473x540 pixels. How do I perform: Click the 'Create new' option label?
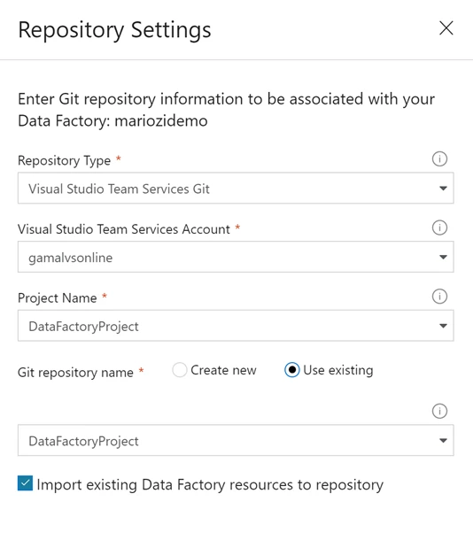tap(223, 370)
